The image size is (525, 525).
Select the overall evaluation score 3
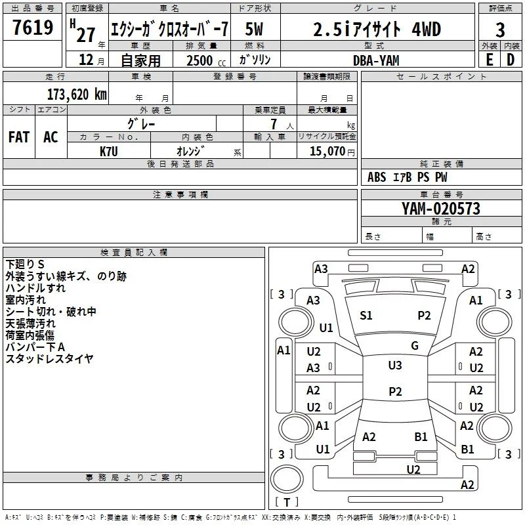click(x=500, y=30)
